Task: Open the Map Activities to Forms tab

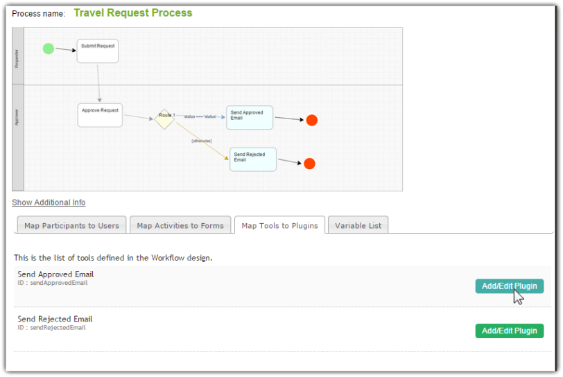Action: tap(180, 225)
